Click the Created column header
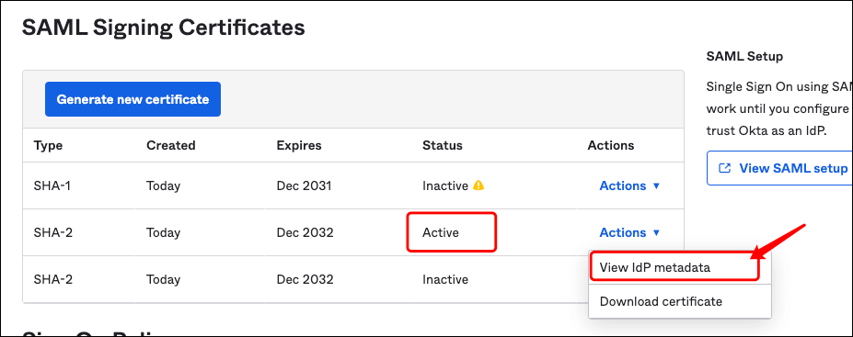 (x=171, y=145)
